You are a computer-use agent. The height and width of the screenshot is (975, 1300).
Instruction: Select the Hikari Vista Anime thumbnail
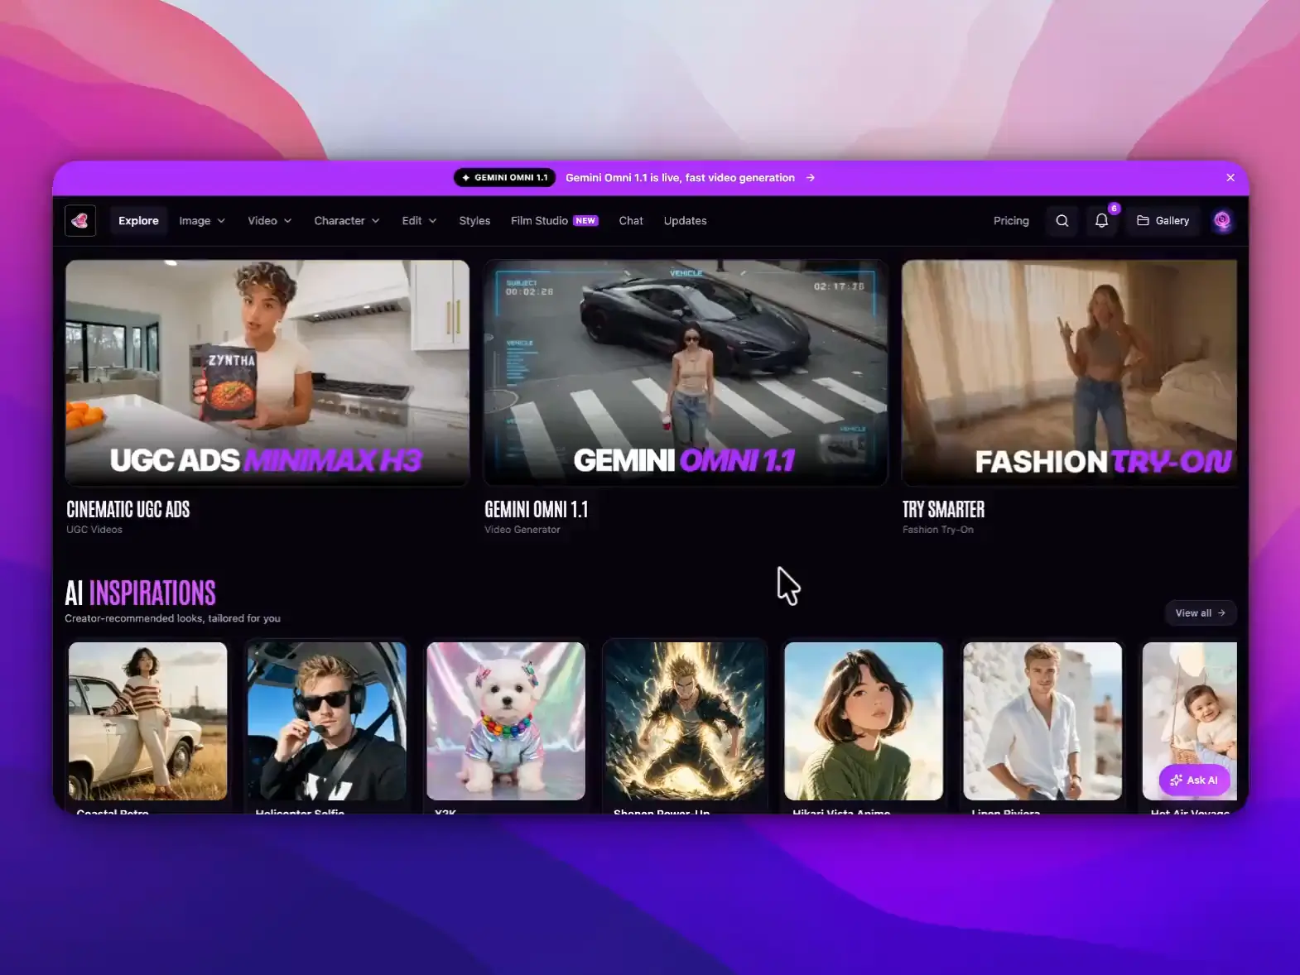[x=864, y=721]
